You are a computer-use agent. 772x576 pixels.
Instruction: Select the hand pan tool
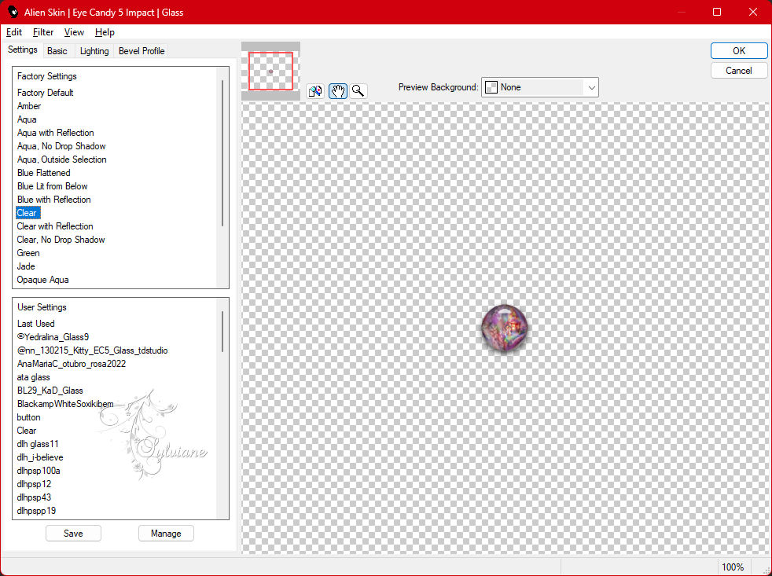pyautogui.click(x=338, y=91)
